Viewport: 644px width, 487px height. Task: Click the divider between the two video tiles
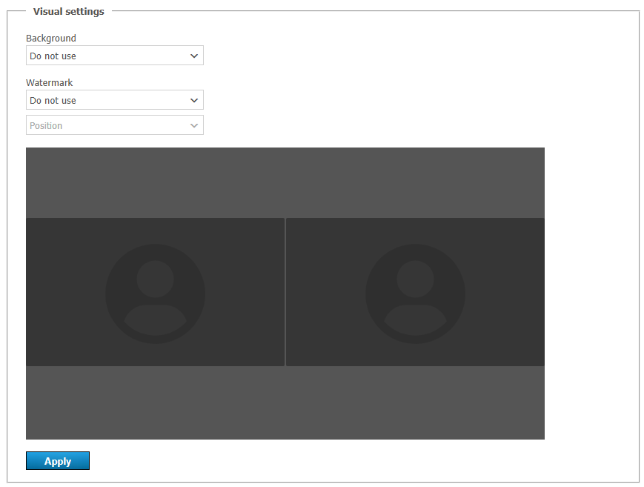pos(285,292)
